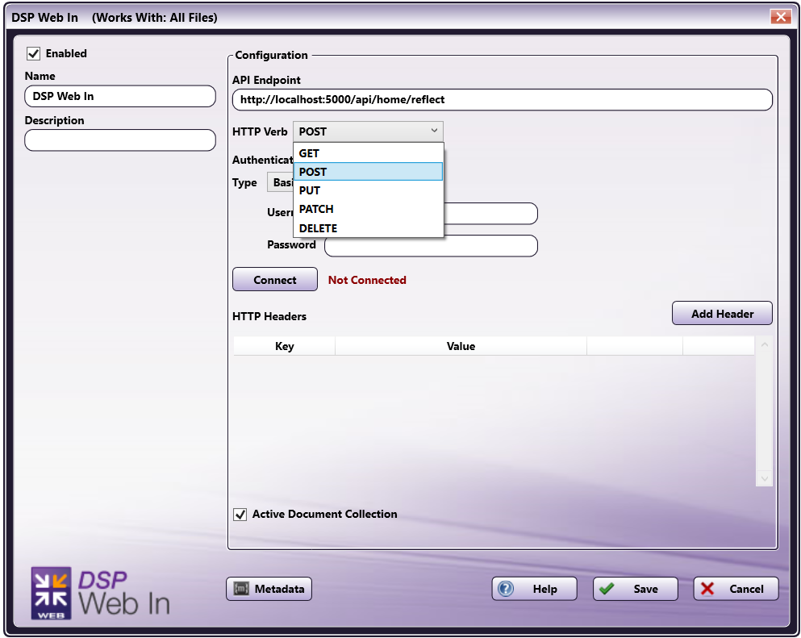Click the DSP Web In logo icon
801x638 pixels.
point(51,593)
